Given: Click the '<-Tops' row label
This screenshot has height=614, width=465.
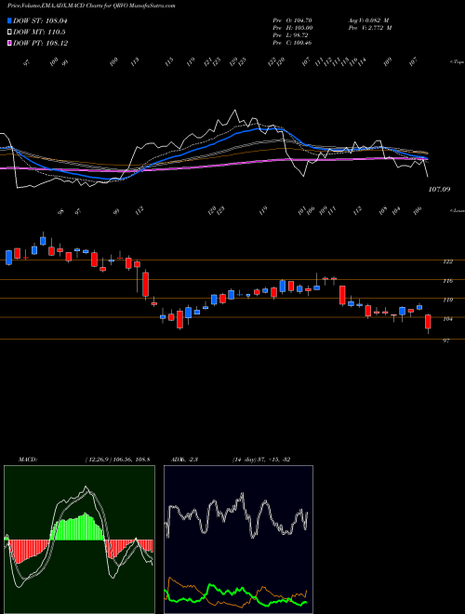Looking at the screenshot, I should [x=457, y=62].
